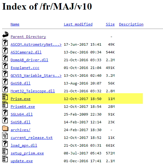Open the GCVS5_Variable_Stars file link
163x165 pixels.
pyautogui.click(x=36, y=76)
